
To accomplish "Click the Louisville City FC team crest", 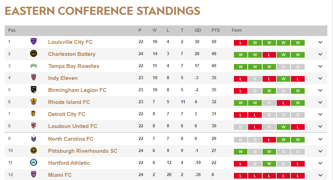I will (34, 42).
